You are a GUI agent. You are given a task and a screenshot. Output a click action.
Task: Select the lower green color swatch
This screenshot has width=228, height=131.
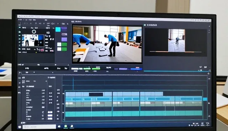click(x=64, y=49)
